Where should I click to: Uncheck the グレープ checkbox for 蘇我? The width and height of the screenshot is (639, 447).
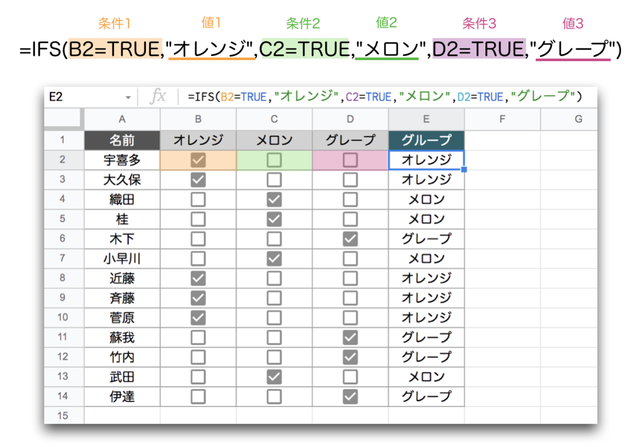pos(350,337)
